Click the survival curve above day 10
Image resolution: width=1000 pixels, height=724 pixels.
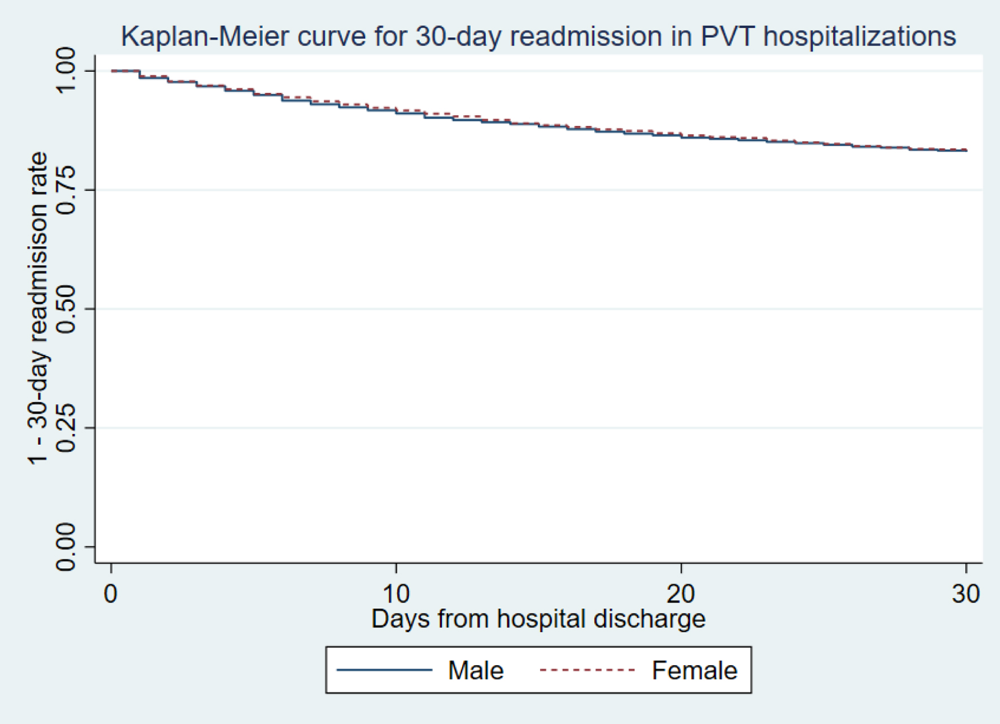click(x=396, y=111)
